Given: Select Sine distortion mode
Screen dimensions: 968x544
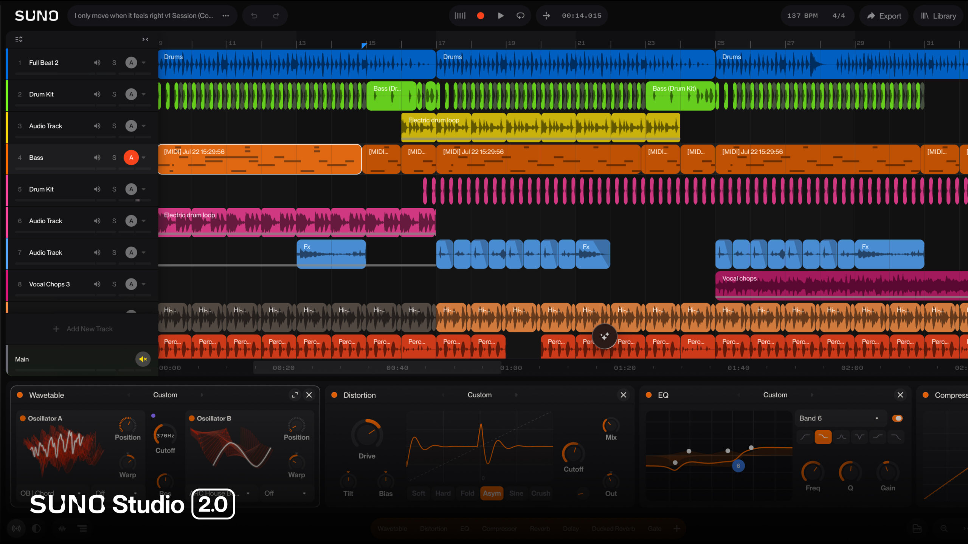Looking at the screenshot, I should pos(516,493).
